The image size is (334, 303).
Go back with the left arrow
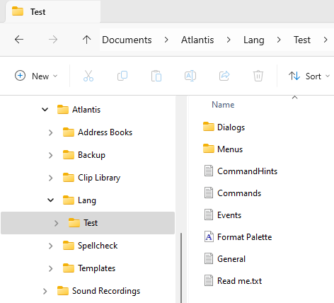(19, 40)
